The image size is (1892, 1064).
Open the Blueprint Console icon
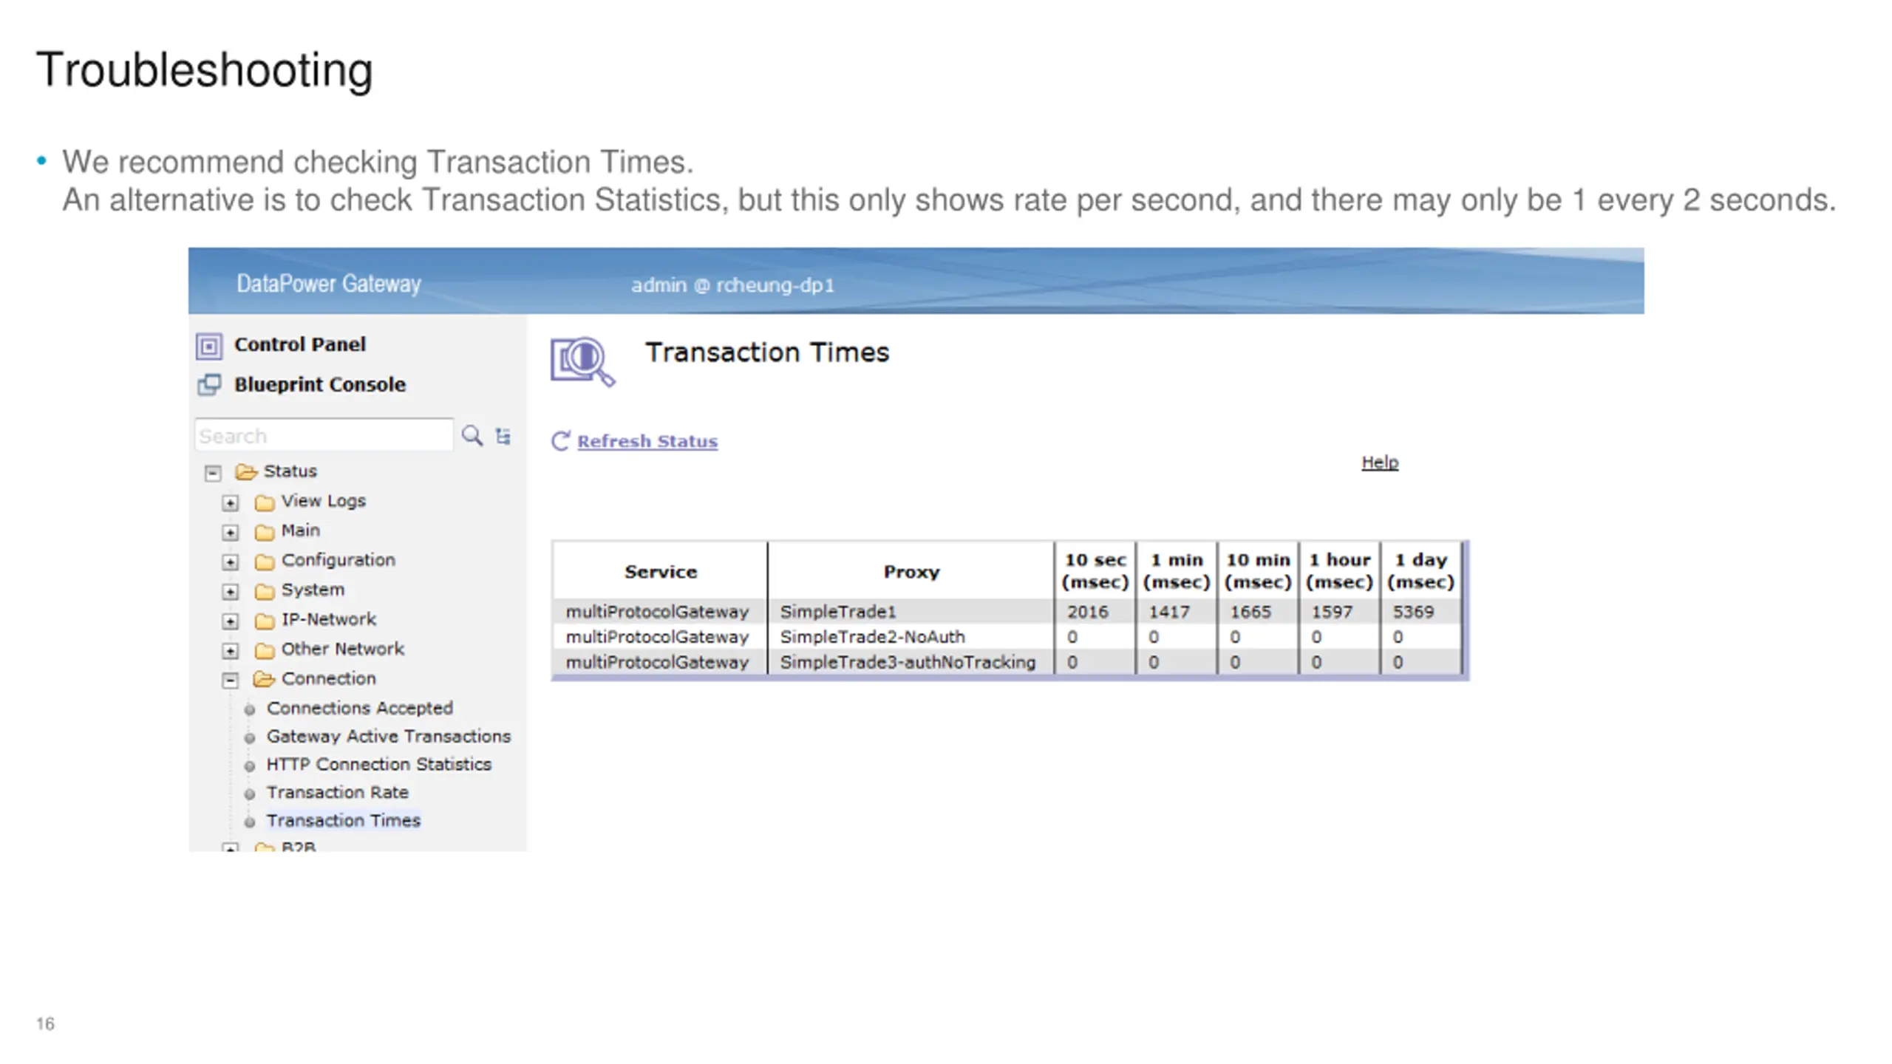(x=209, y=385)
